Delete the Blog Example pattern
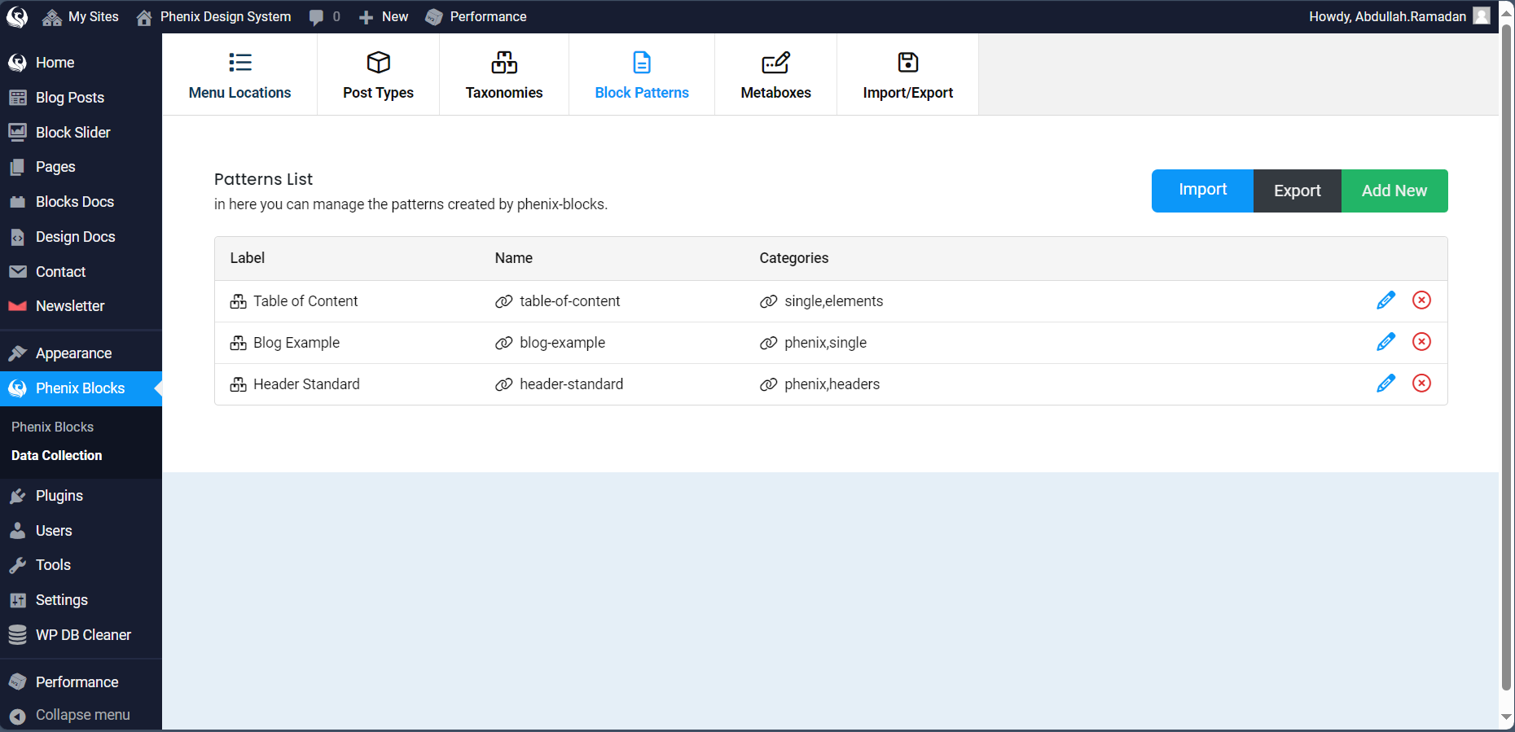The image size is (1515, 732). 1421,342
